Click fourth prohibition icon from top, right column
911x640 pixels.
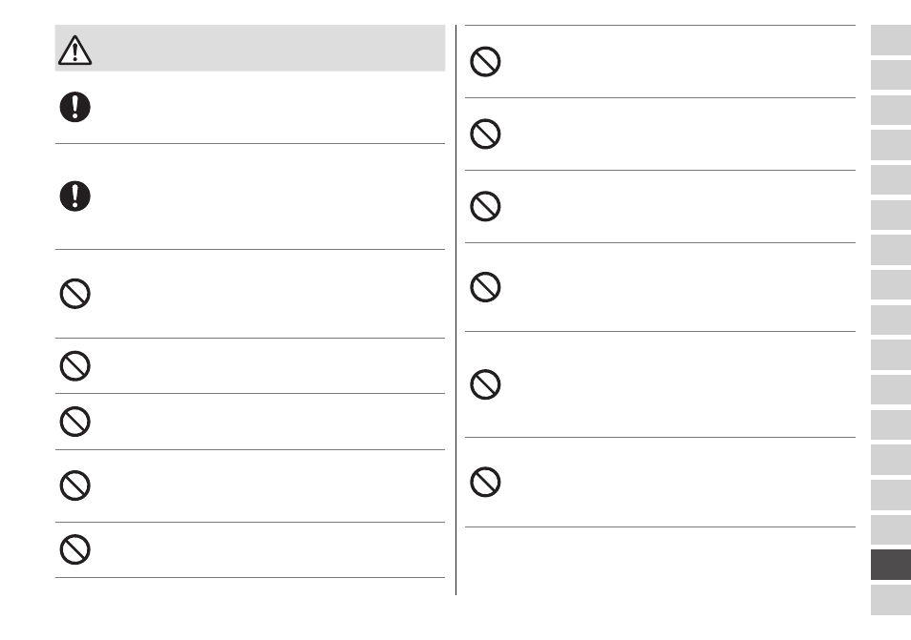[485, 287]
